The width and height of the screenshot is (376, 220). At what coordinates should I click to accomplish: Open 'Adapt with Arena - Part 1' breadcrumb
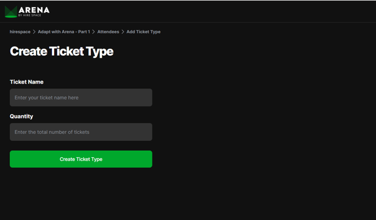click(64, 32)
